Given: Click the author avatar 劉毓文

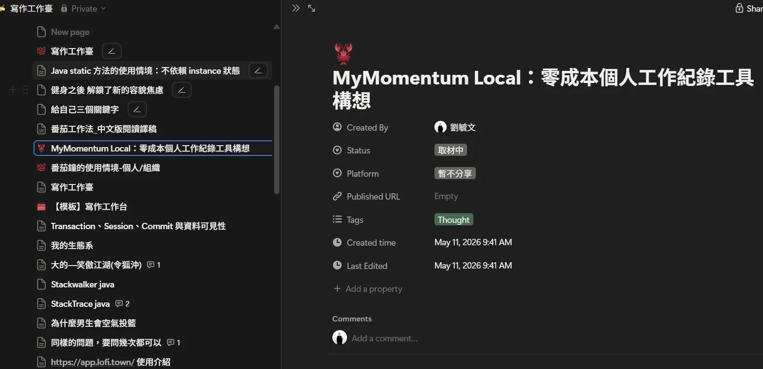Looking at the screenshot, I should coord(440,127).
